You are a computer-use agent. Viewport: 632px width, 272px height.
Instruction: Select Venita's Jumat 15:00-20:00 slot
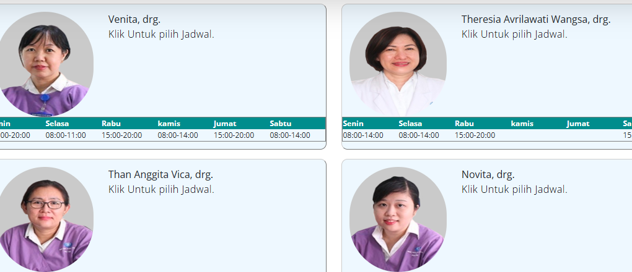coord(234,135)
